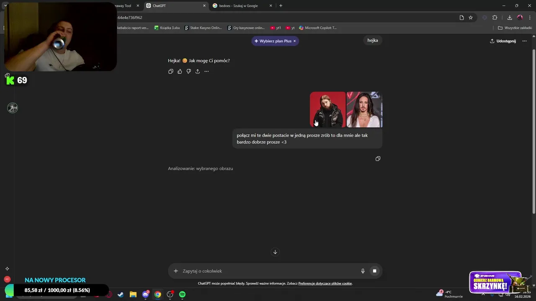The width and height of the screenshot is (536, 301).
Task: Stop the response generation
Action: pyautogui.click(x=374, y=271)
